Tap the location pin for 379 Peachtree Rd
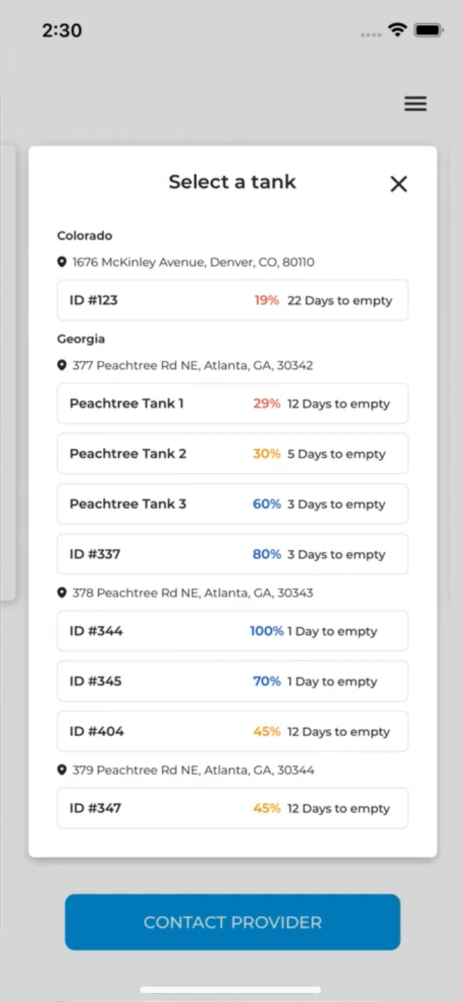The image size is (463, 1002). pos(62,770)
